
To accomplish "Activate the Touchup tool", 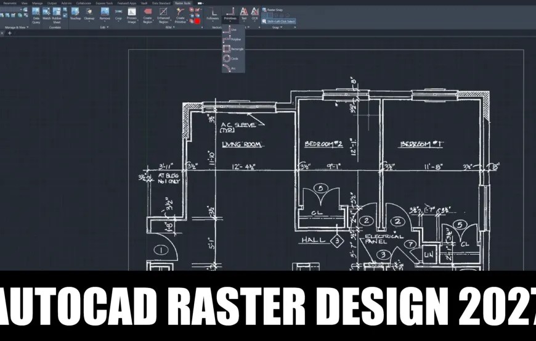I will pyautogui.click(x=75, y=14).
